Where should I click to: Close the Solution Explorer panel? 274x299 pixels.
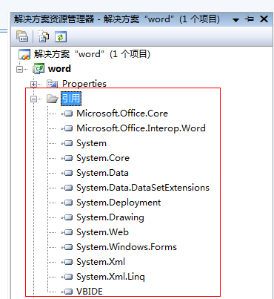(x=264, y=19)
